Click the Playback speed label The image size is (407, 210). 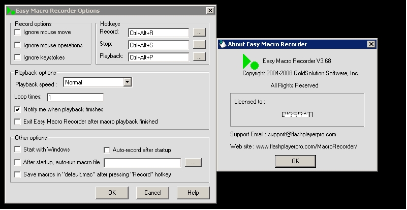point(36,84)
